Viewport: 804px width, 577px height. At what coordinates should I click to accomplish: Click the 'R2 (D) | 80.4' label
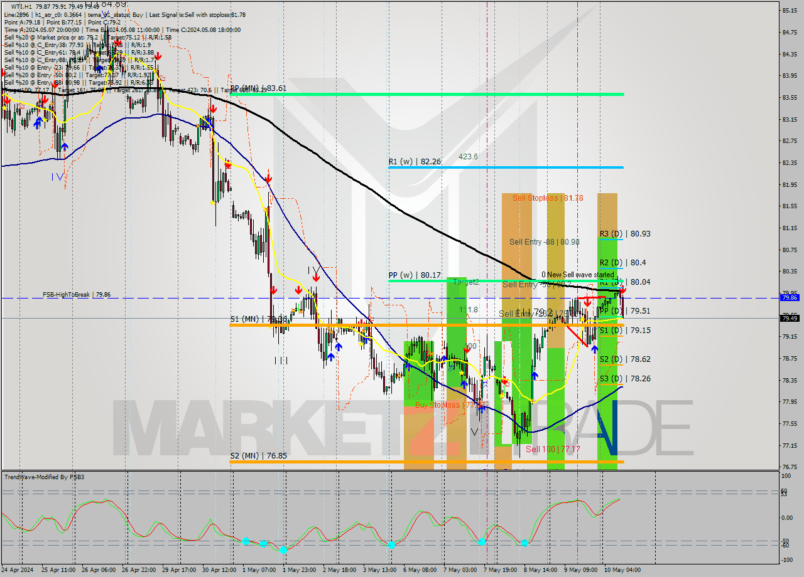622,262
